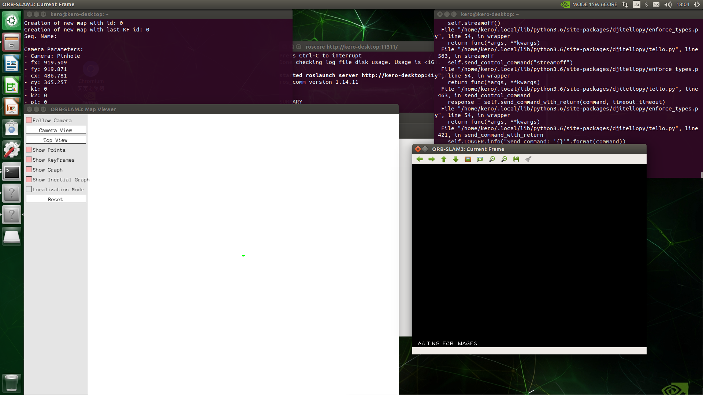This screenshot has width=703, height=395.
Task: Click the save map icon in ORB-SLAM3
Action: [x=516, y=159]
